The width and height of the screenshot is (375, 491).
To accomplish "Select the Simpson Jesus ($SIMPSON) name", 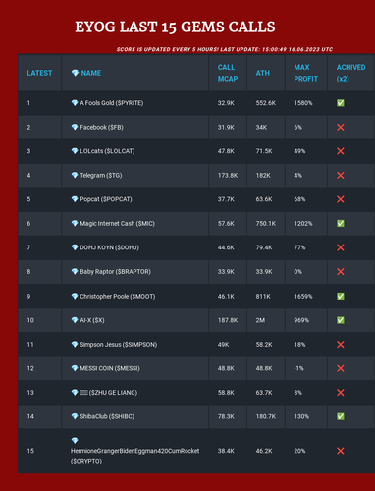I will tap(119, 345).
